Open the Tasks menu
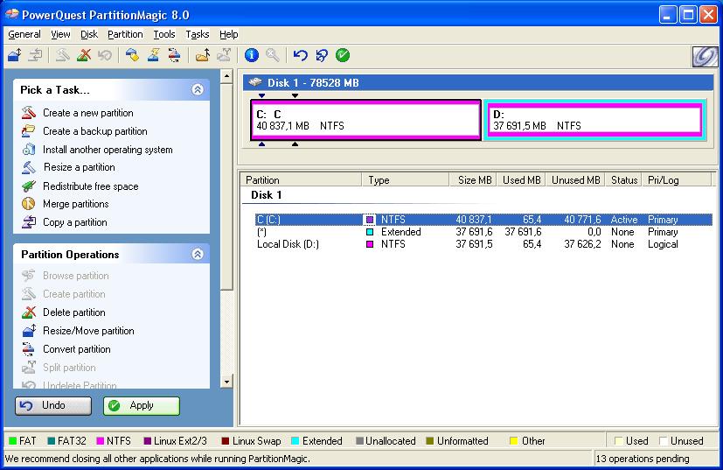The image size is (723, 470). coord(198,34)
